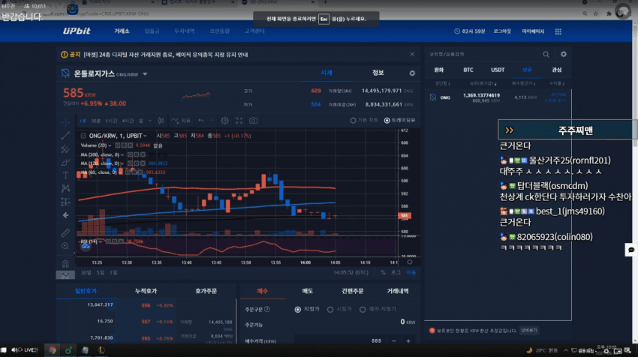The height and width of the screenshot is (357, 638).
Task: Expand the Volume (20) indicator options
Action: pos(110,145)
